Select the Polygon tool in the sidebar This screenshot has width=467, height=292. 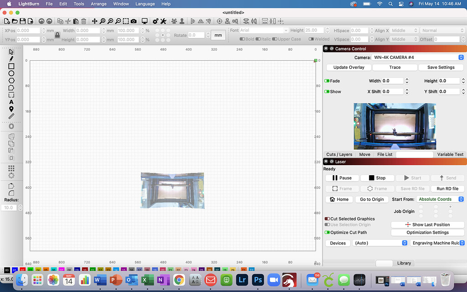(11, 80)
